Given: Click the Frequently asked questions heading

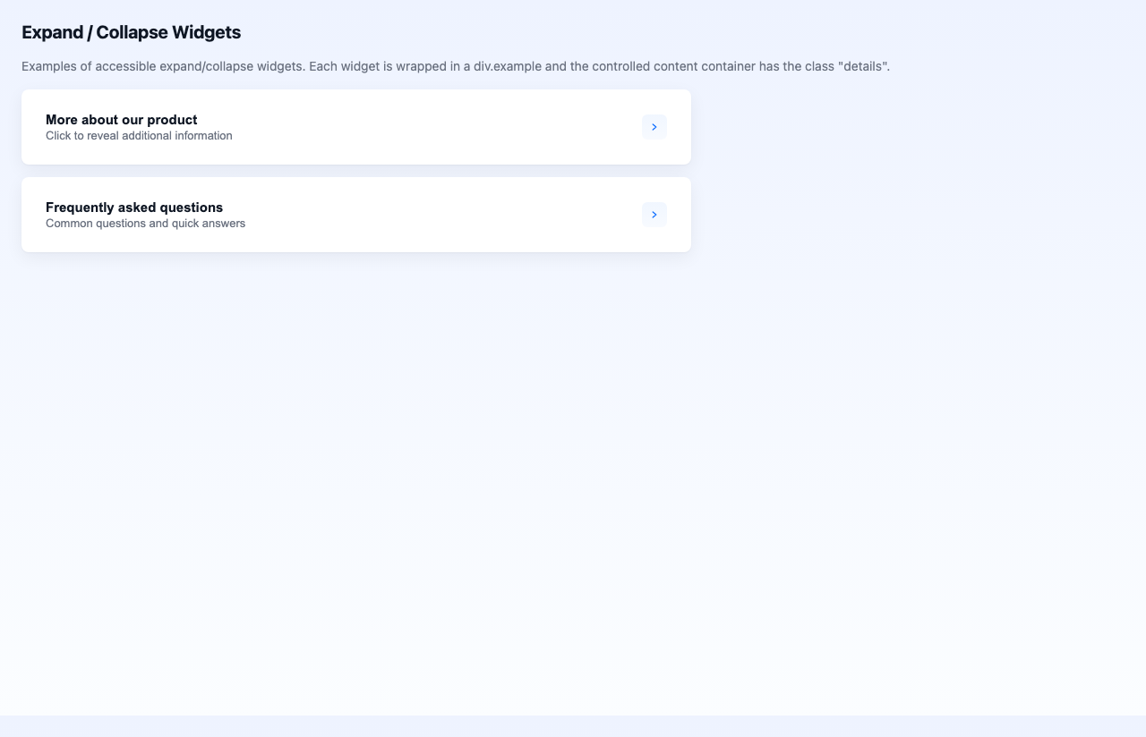Looking at the screenshot, I should pos(134,207).
